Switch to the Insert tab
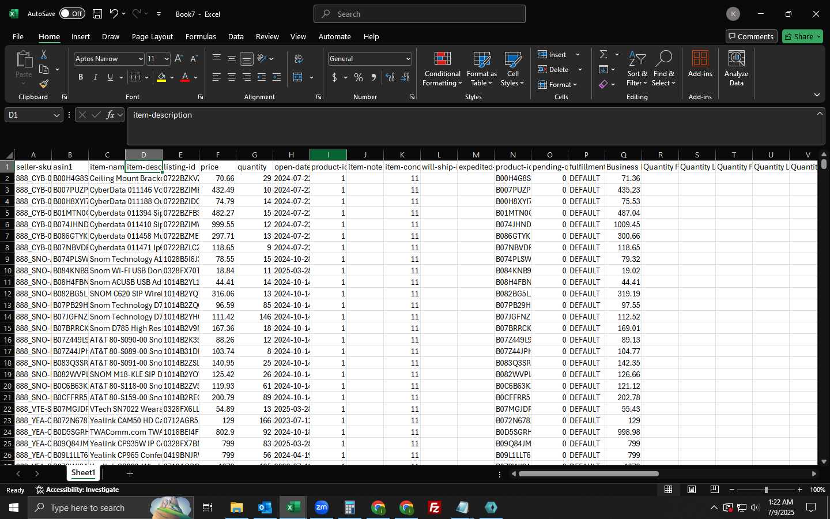 81,36
